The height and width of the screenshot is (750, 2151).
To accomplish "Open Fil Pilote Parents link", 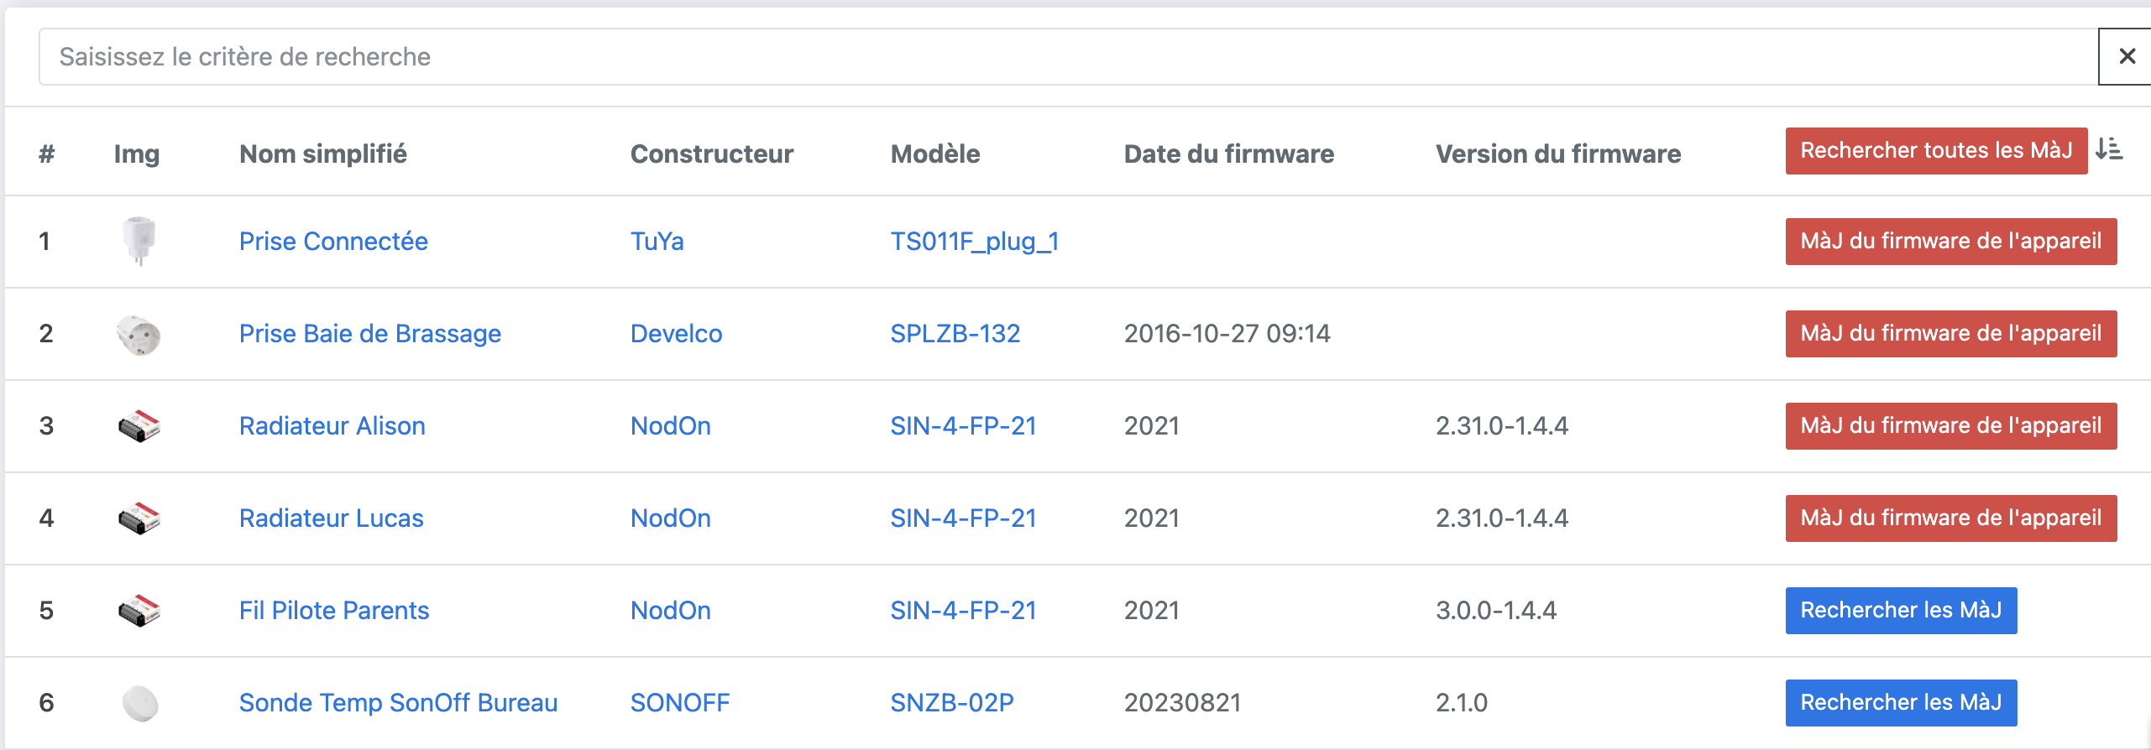I will 333,611.
